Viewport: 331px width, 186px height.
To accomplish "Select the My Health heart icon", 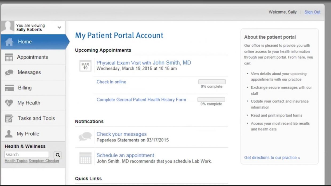I will [9, 103].
